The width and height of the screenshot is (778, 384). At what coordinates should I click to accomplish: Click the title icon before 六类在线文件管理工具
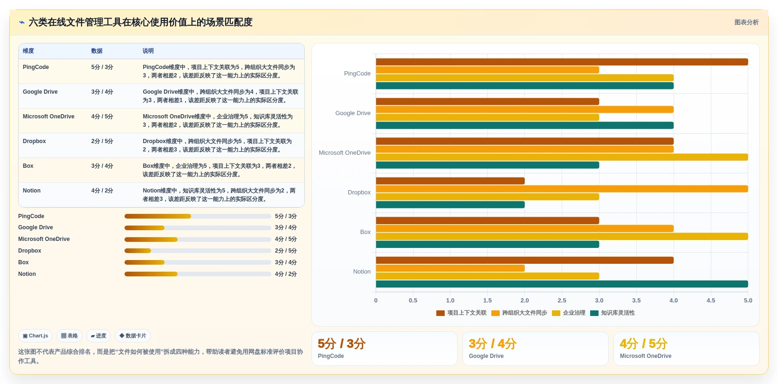click(x=22, y=22)
